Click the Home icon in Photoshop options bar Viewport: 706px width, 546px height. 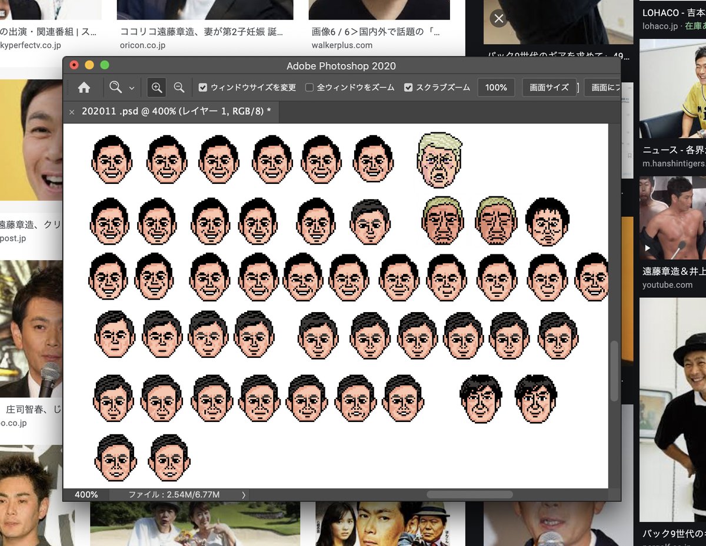coord(84,88)
